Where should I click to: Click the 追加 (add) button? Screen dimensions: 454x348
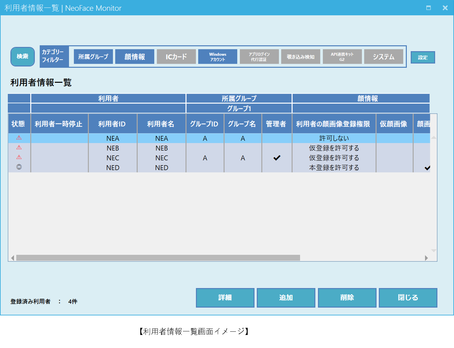pos(286,297)
